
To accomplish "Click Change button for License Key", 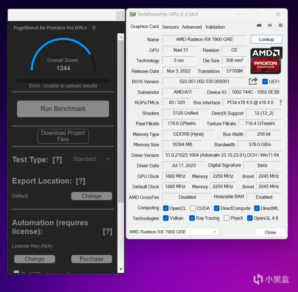I will 34,259.
